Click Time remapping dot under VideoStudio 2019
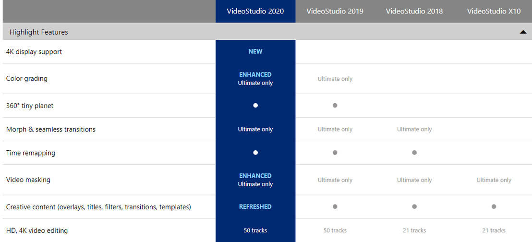 pos(335,152)
